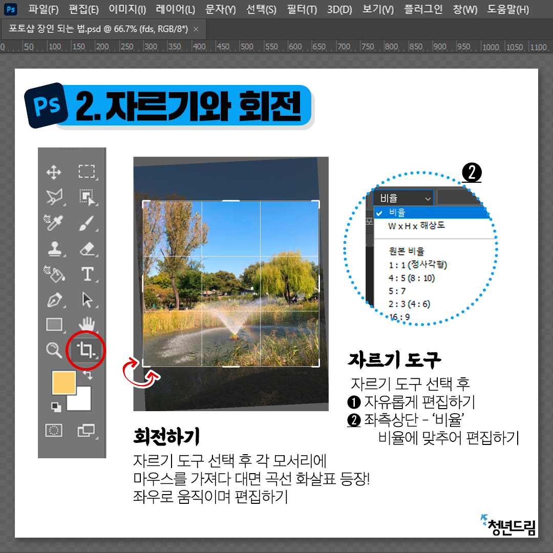
Task: Select the checked 비율 option in list
Action: pyautogui.click(x=397, y=212)
